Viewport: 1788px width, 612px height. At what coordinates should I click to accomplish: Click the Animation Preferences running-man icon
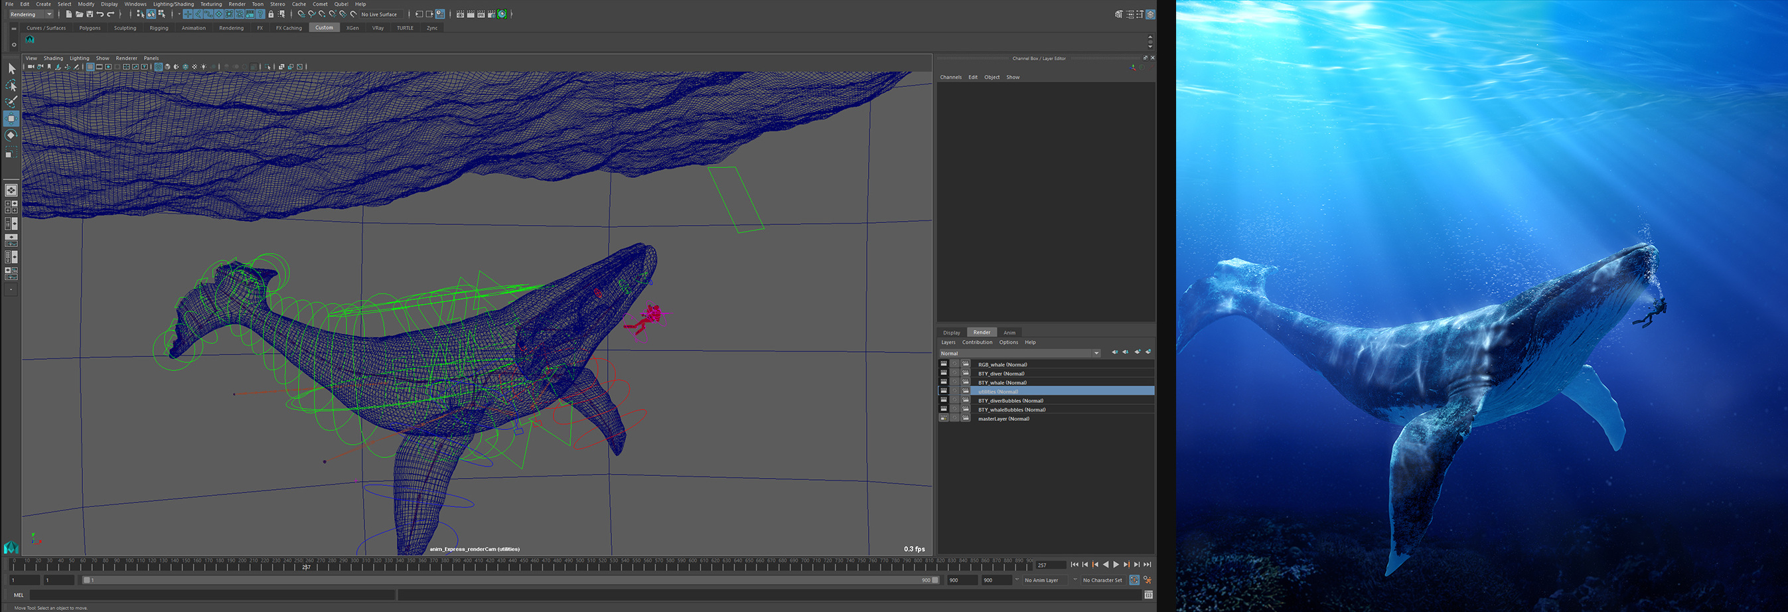pyautogui.click(x=1148, y=580)
